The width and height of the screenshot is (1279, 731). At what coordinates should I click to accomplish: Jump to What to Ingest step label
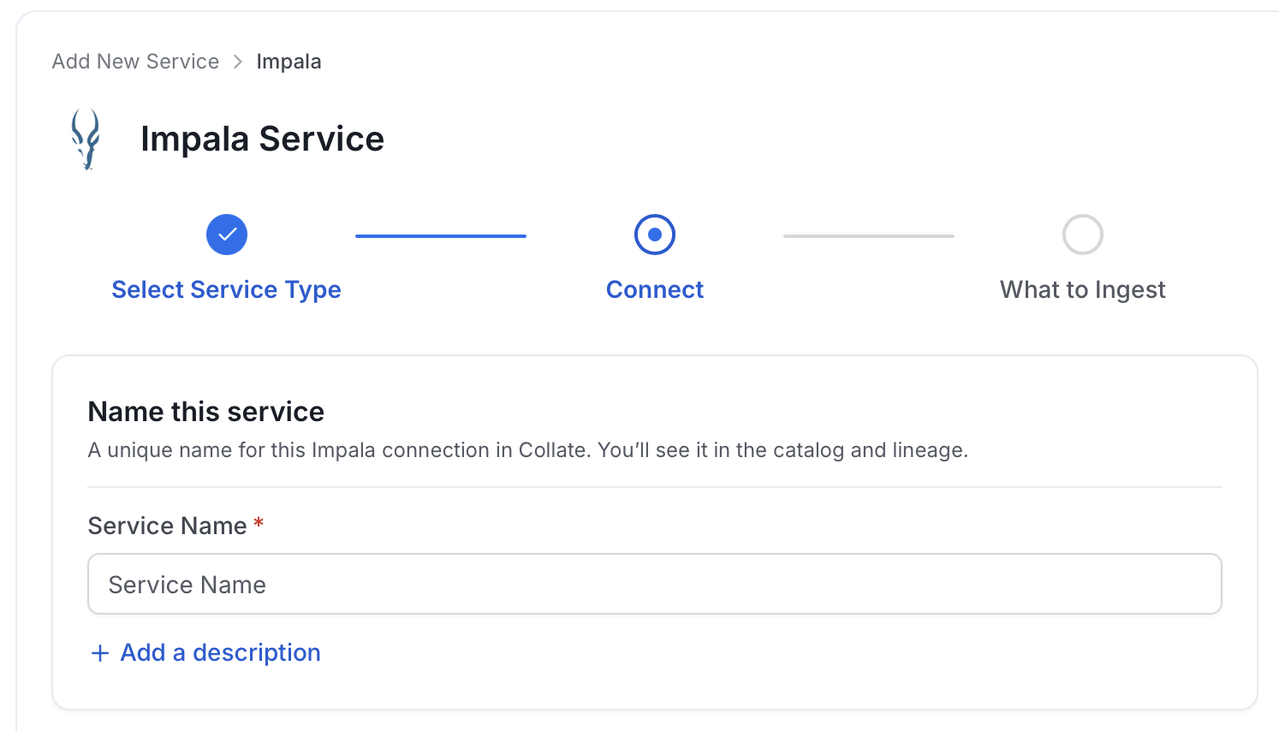pyautogui.click(x=1083, y=290)
